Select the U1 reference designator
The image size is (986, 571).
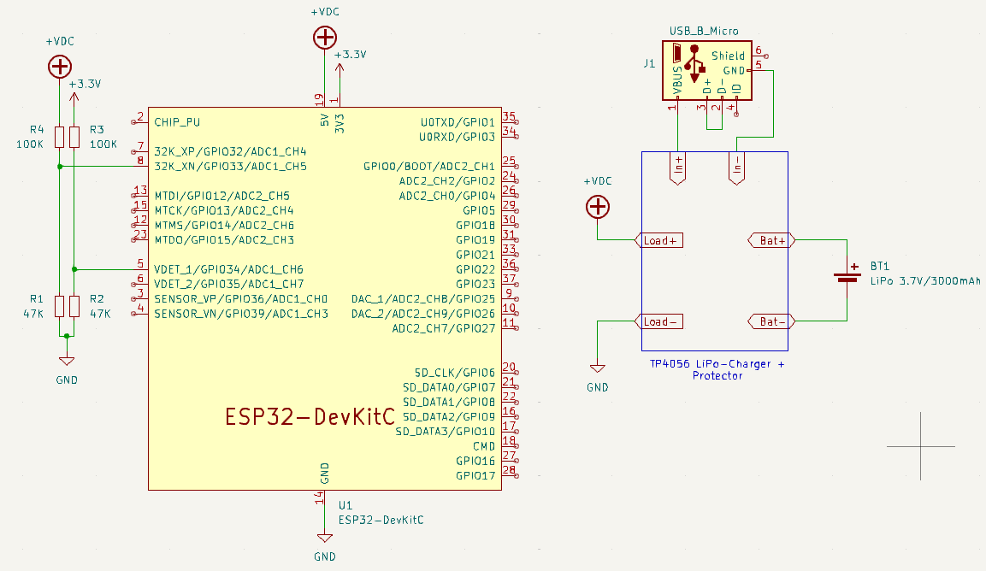point(345,505)
